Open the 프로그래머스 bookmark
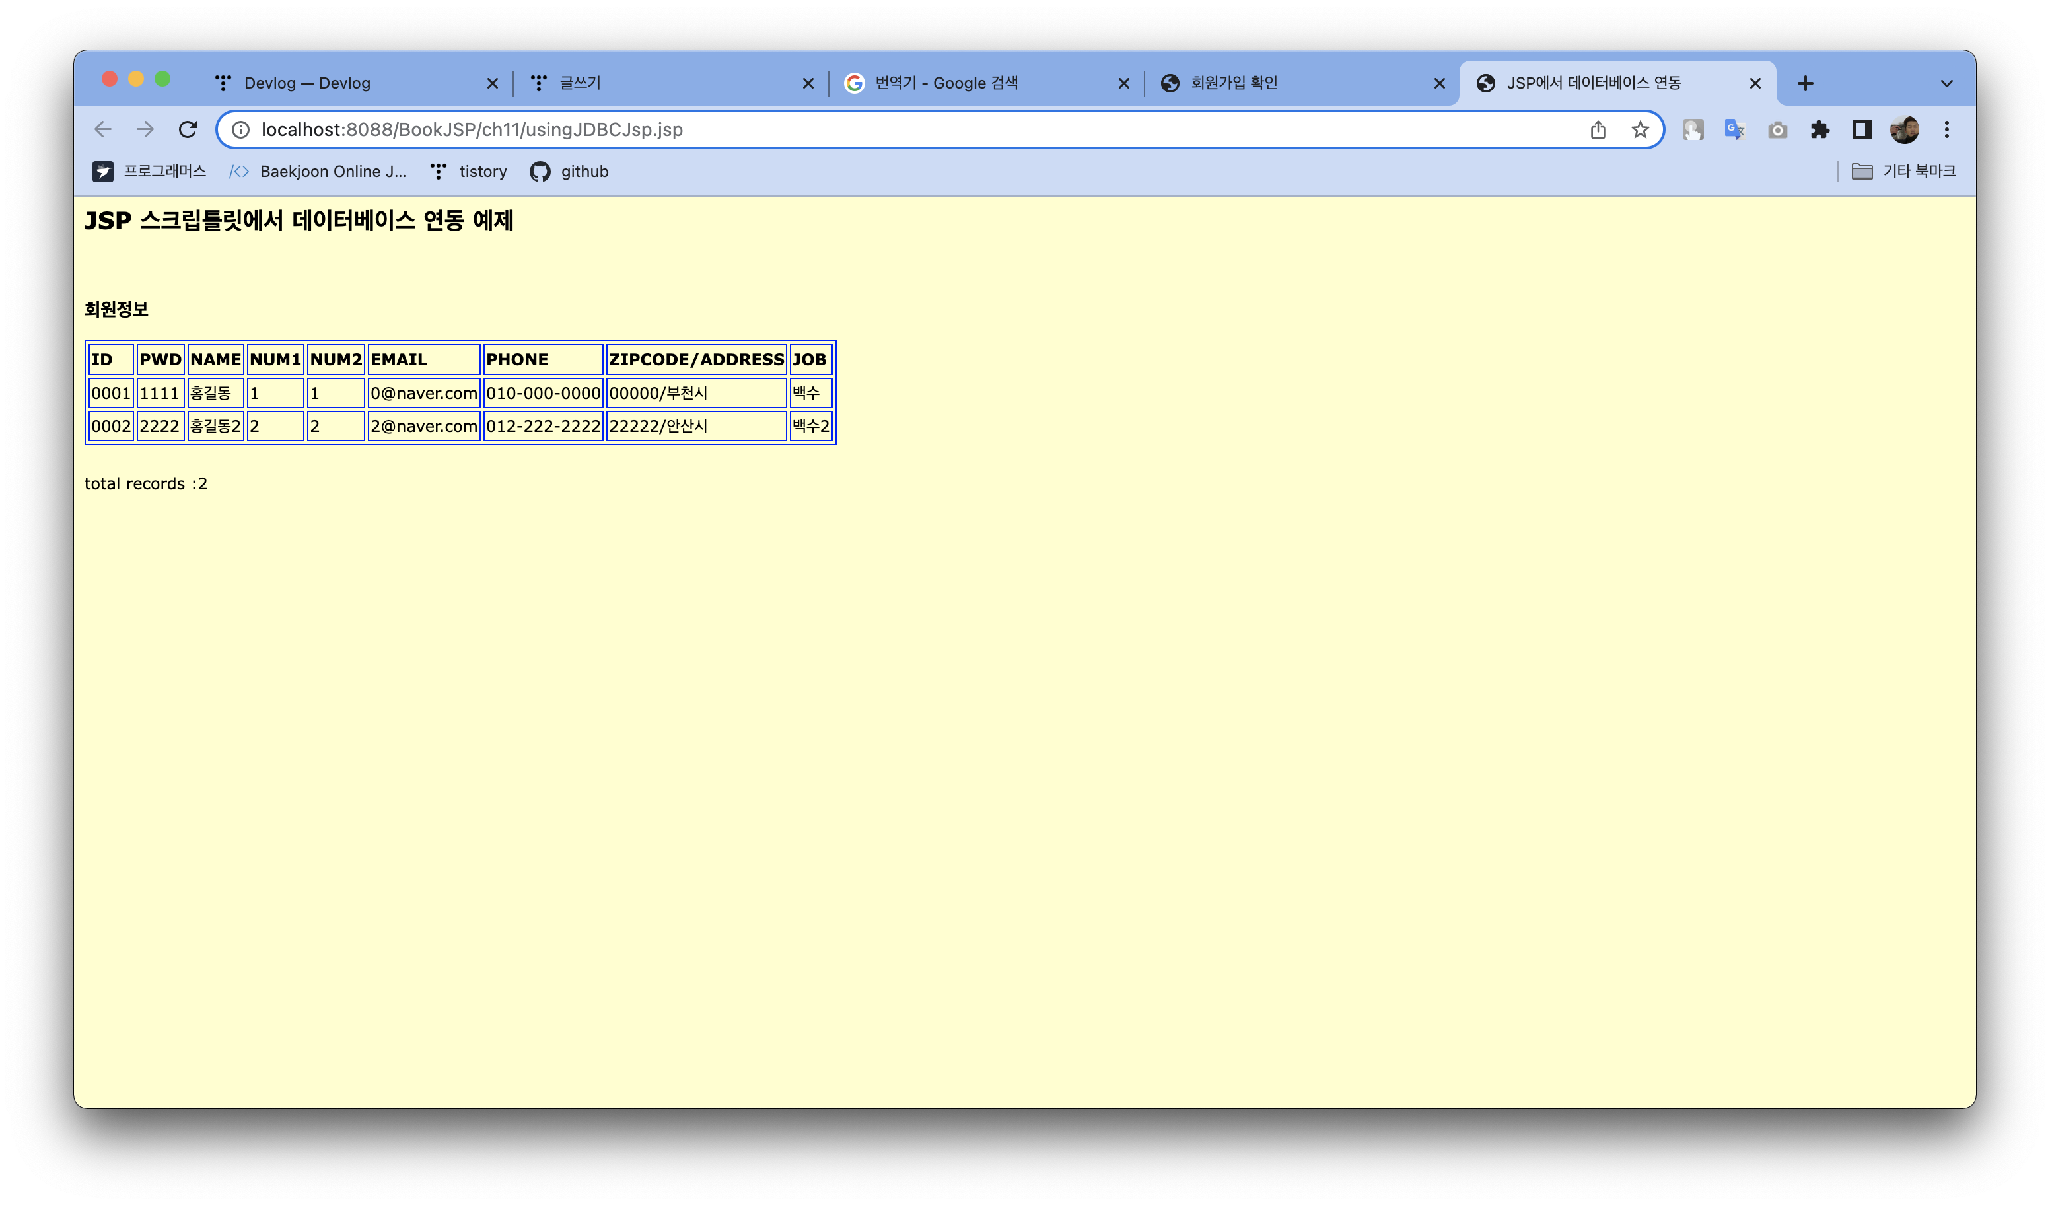2050x1206 pixels. [x=150, y=171]
